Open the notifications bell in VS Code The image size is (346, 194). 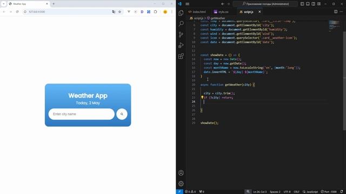[x=342, y=192]
